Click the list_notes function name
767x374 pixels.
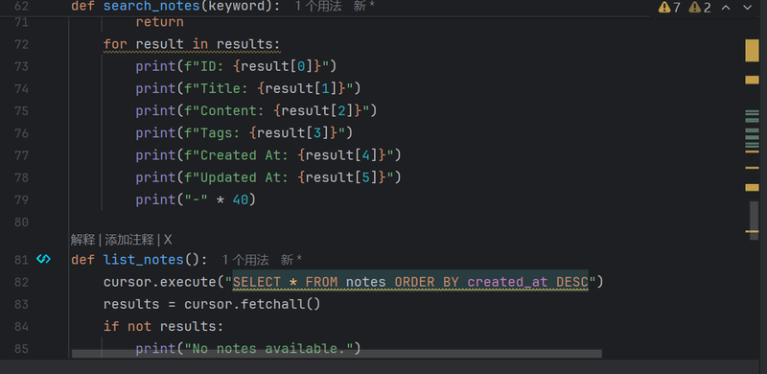143,260
